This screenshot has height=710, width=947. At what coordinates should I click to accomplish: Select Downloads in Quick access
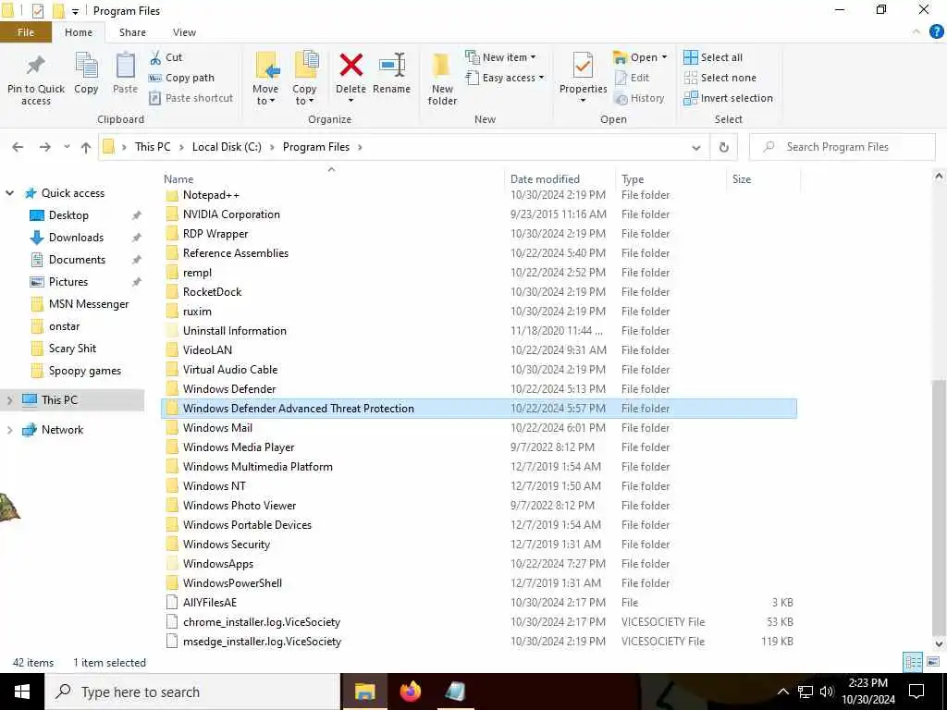(x=76, y=238)
